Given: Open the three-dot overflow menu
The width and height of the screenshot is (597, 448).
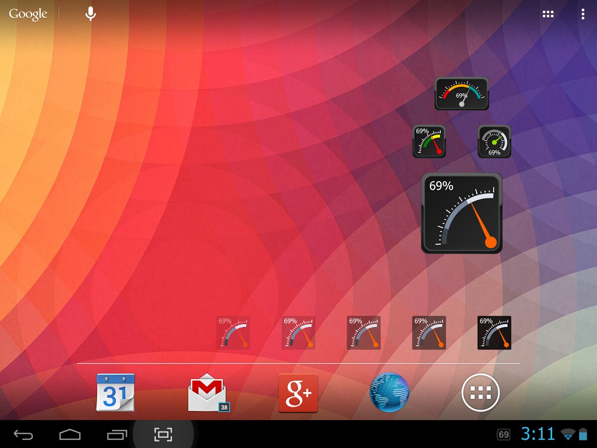Looking at the screenshot, I should pyautogui.click(x=583, y=14).
